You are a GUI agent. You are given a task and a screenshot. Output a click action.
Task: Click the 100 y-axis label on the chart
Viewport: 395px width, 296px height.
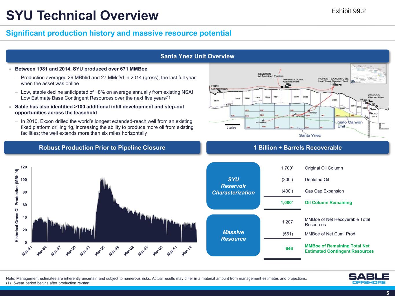tap(24, 180)
